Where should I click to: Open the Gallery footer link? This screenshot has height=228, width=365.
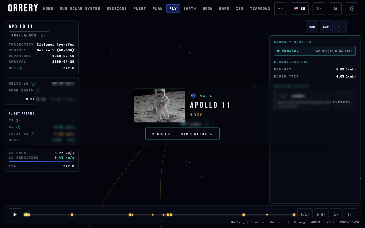(238, 222)
